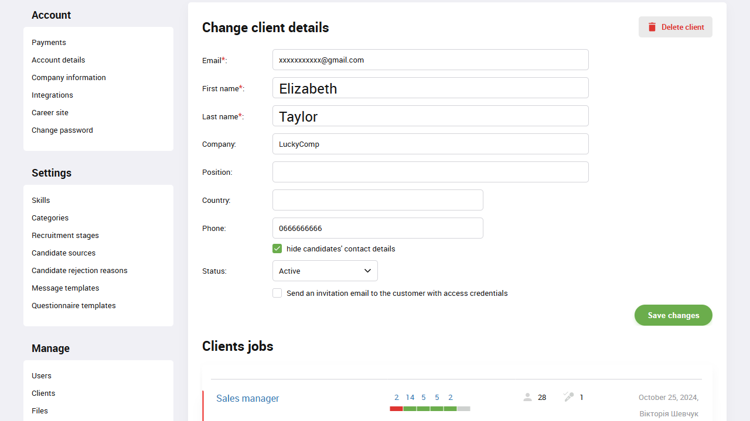Open the Clients section under Manage
This screenshot has width=750, height=421.
coord(43,393)
